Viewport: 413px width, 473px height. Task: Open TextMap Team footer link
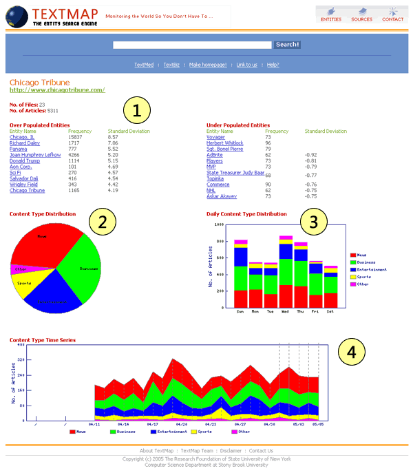click(197, 451)
